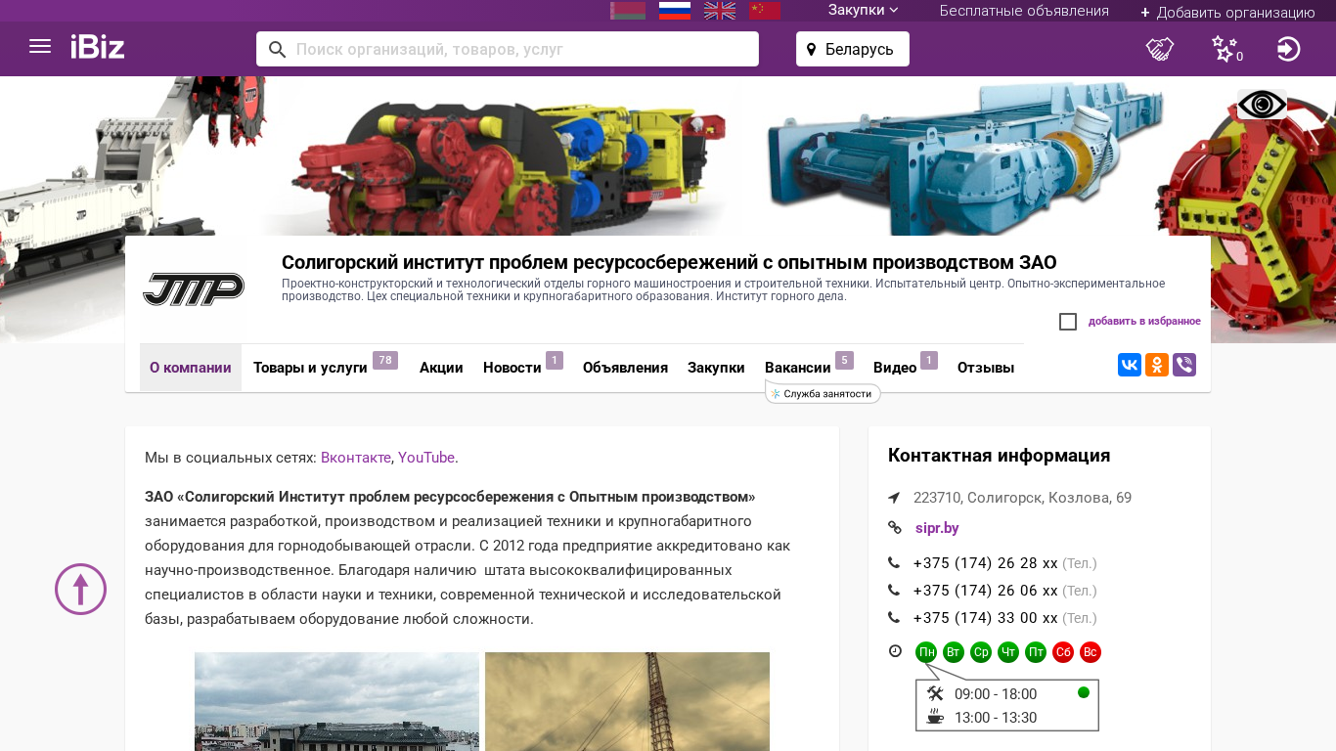Open the Акции tab
1336x751 pixels.
pos(441,368)
